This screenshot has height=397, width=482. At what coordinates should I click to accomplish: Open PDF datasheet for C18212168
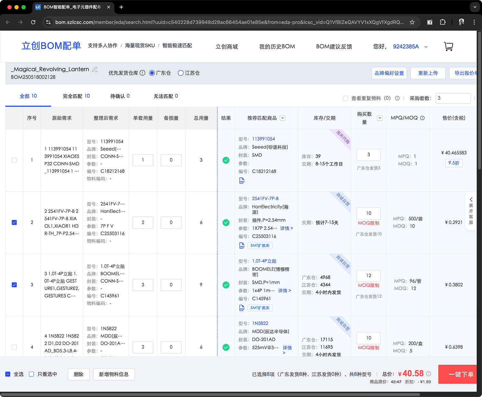point(242,181)
